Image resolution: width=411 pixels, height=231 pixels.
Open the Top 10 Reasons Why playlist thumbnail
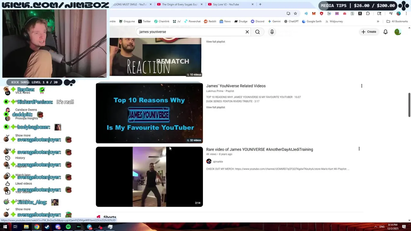tap(149, 113)
